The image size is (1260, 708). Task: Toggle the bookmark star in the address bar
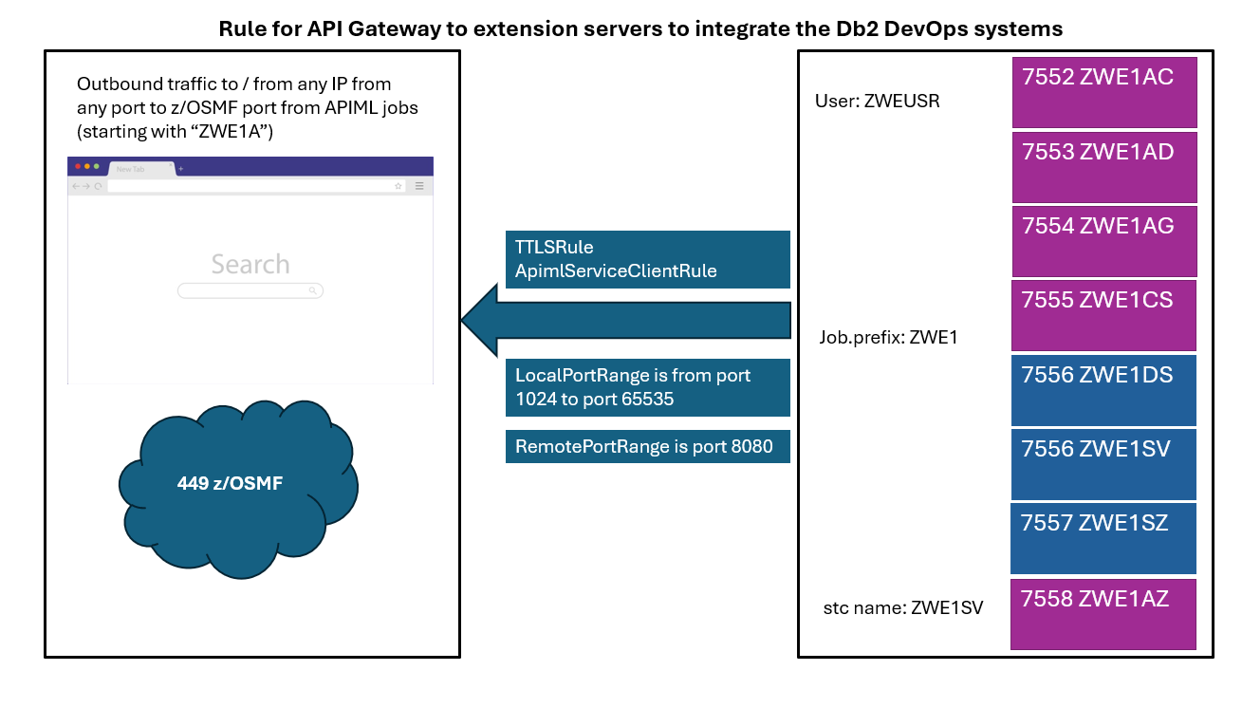coord(398,186)
